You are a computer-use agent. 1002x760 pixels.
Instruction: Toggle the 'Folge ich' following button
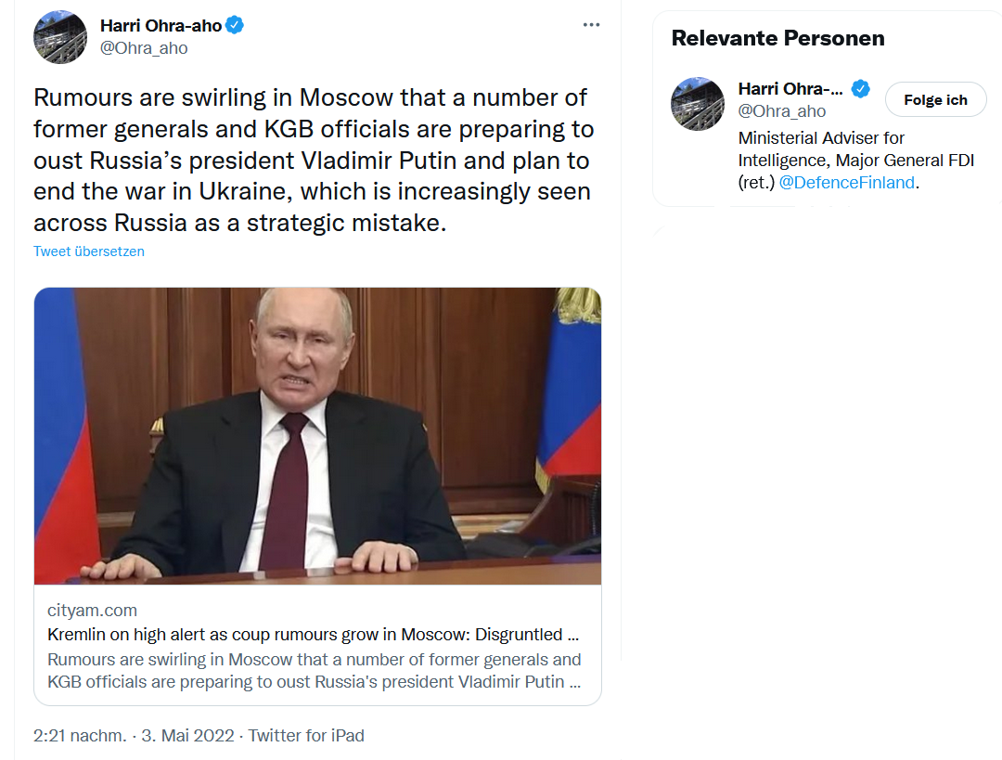pos(935,99)
